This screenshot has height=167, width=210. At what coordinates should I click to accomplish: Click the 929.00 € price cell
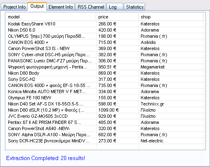[x=117, y=116]
